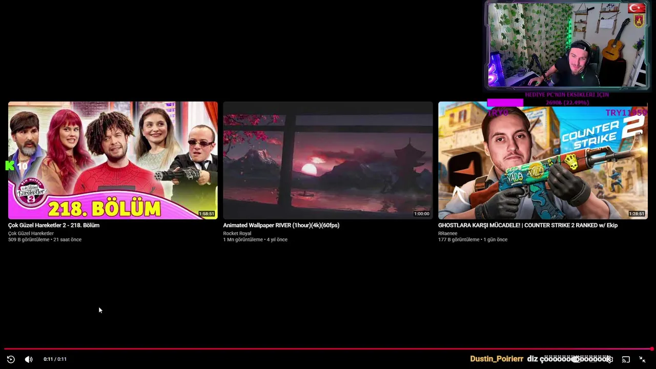
Task: Click the magenta donation goal progress bar
Action: pyautogui.click(x=505, y=103)
